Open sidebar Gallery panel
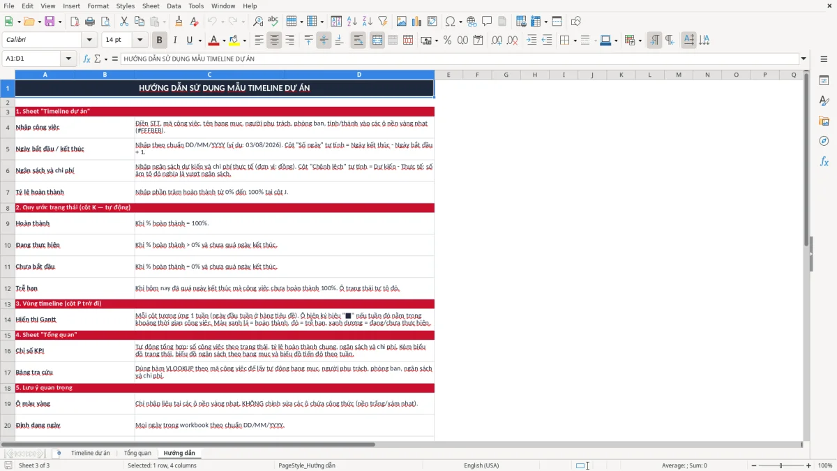 (824, 121)
